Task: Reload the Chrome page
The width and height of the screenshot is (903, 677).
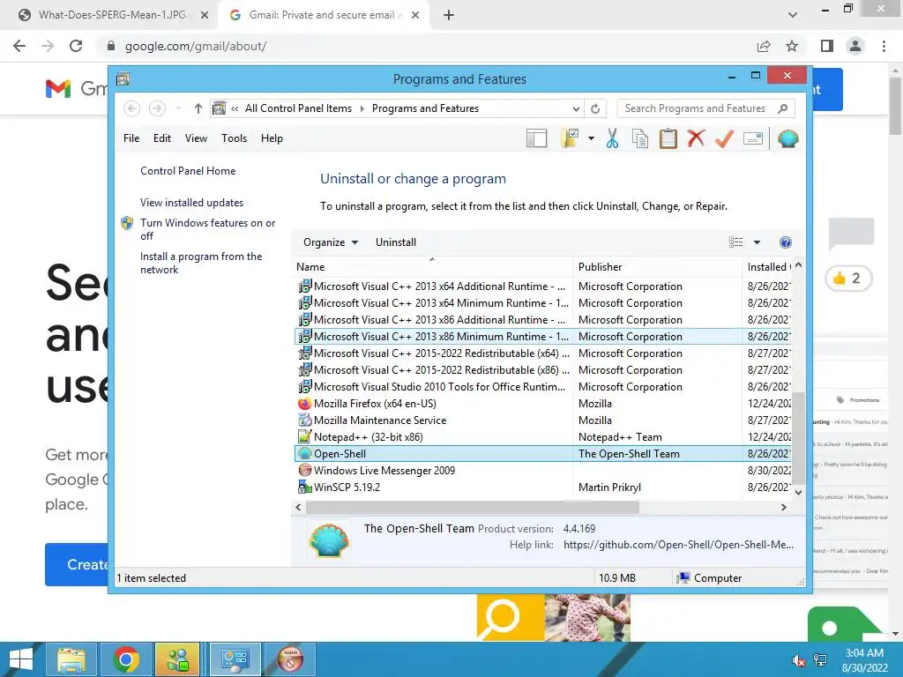Action: [x=76, y=46]
